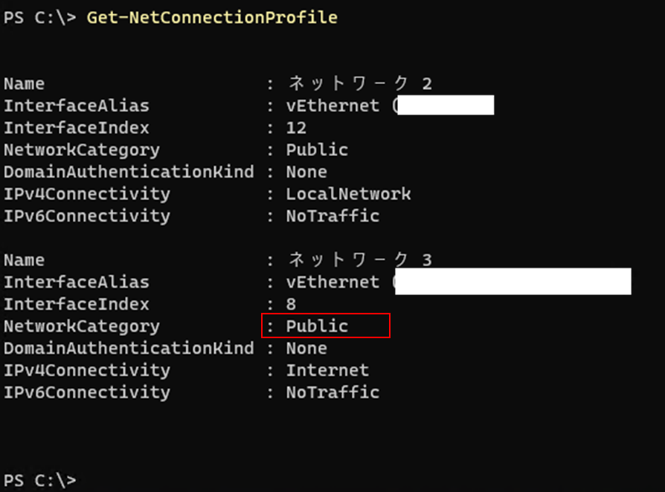Click the InterfaceIndex value 12
665x492 pixels.
[x=296, y=128]
